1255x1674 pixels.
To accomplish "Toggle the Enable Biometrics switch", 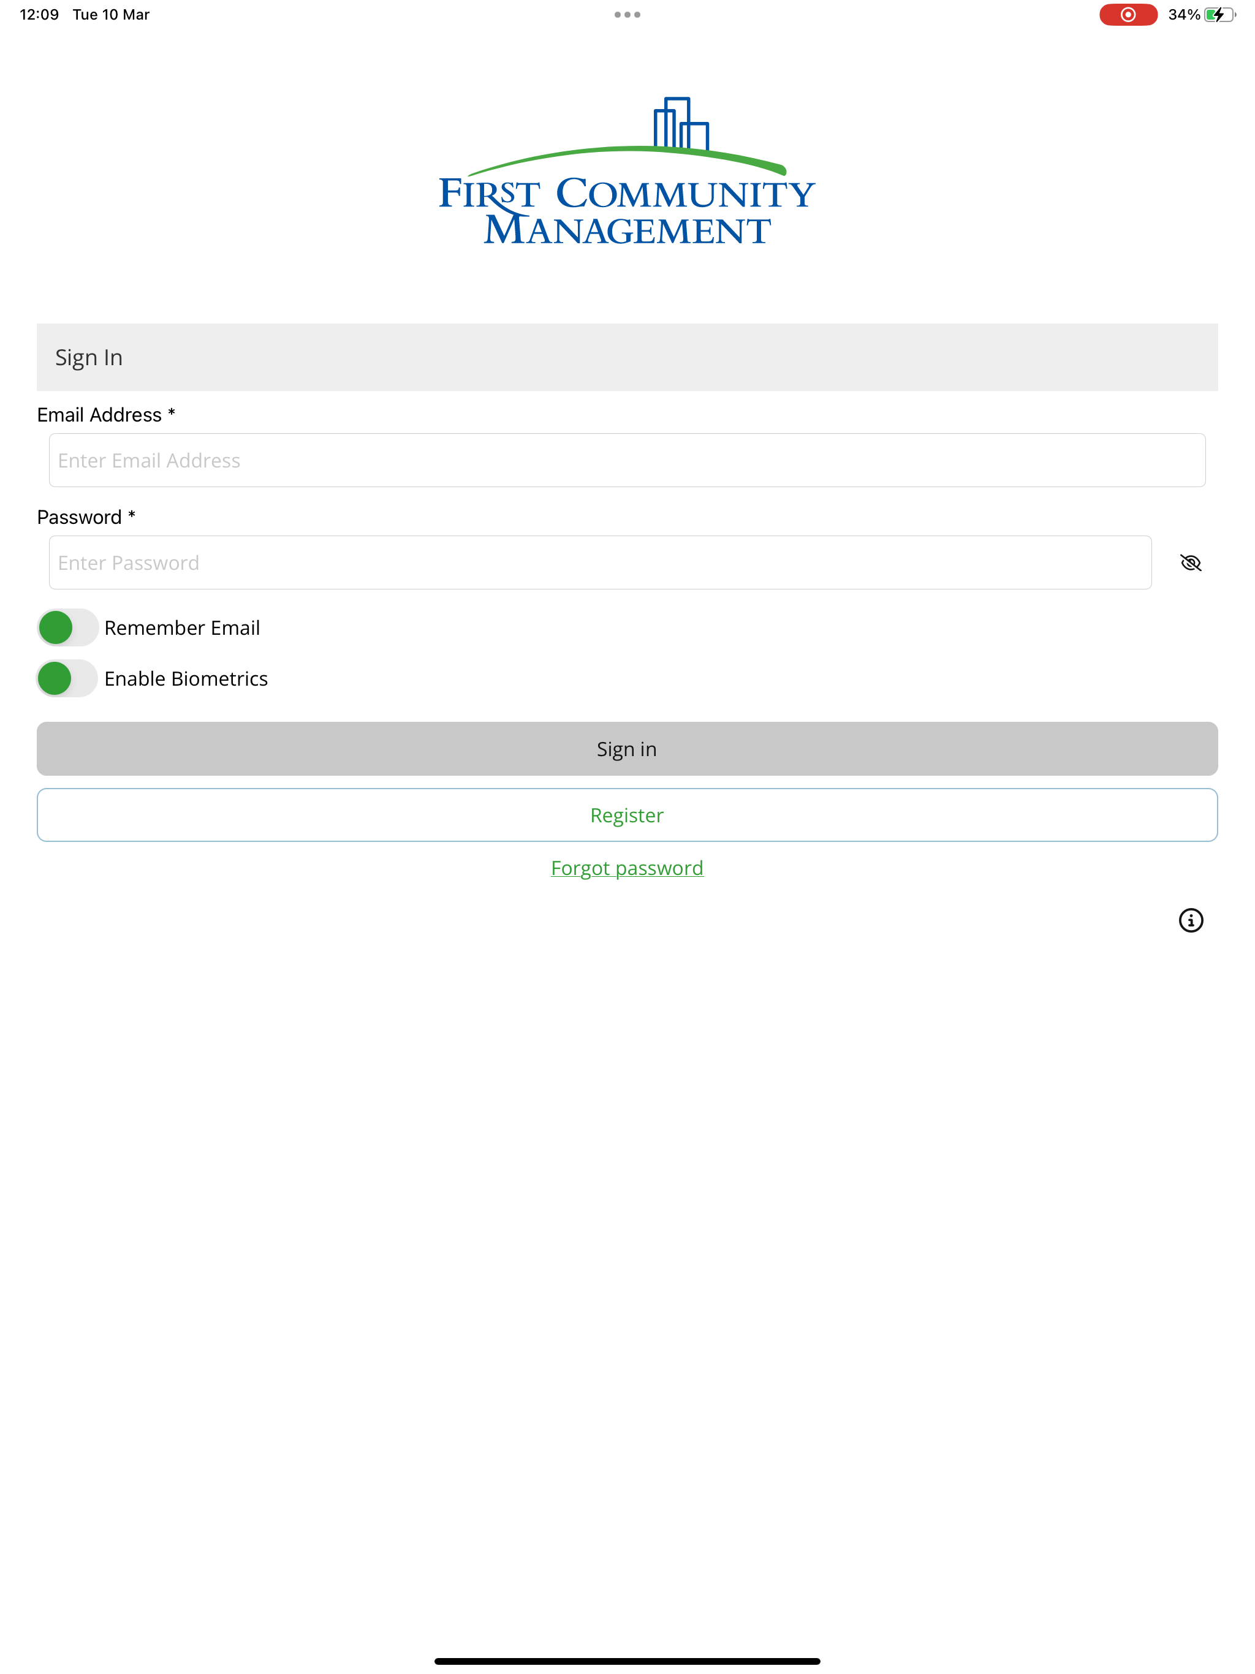I will pos(67,678).
